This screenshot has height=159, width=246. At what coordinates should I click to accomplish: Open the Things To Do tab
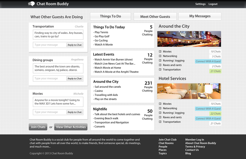pyautogui.click(x=110, y=16)
